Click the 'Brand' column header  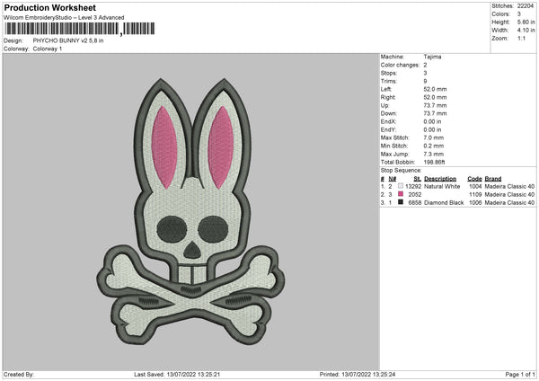[x=493, y=179]
